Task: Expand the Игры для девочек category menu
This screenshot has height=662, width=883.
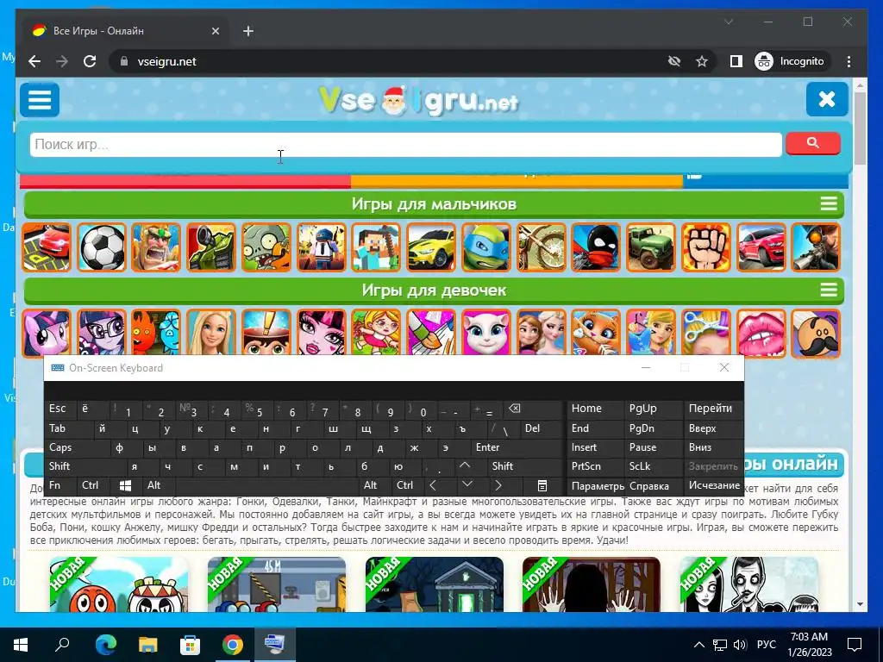Action: pyautogui.click(x=829, y=290)
